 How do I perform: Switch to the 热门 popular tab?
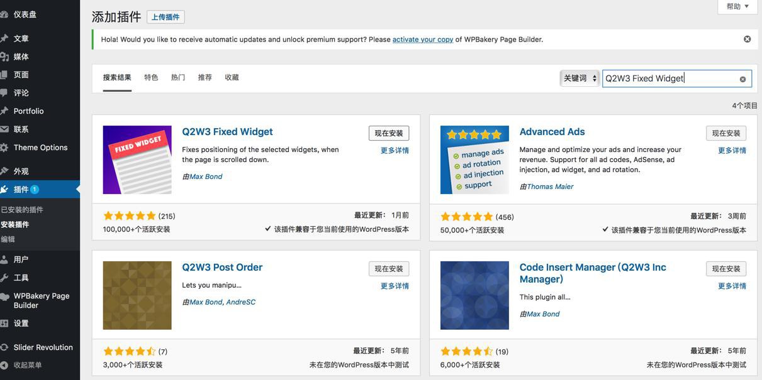tap(178, 78)
